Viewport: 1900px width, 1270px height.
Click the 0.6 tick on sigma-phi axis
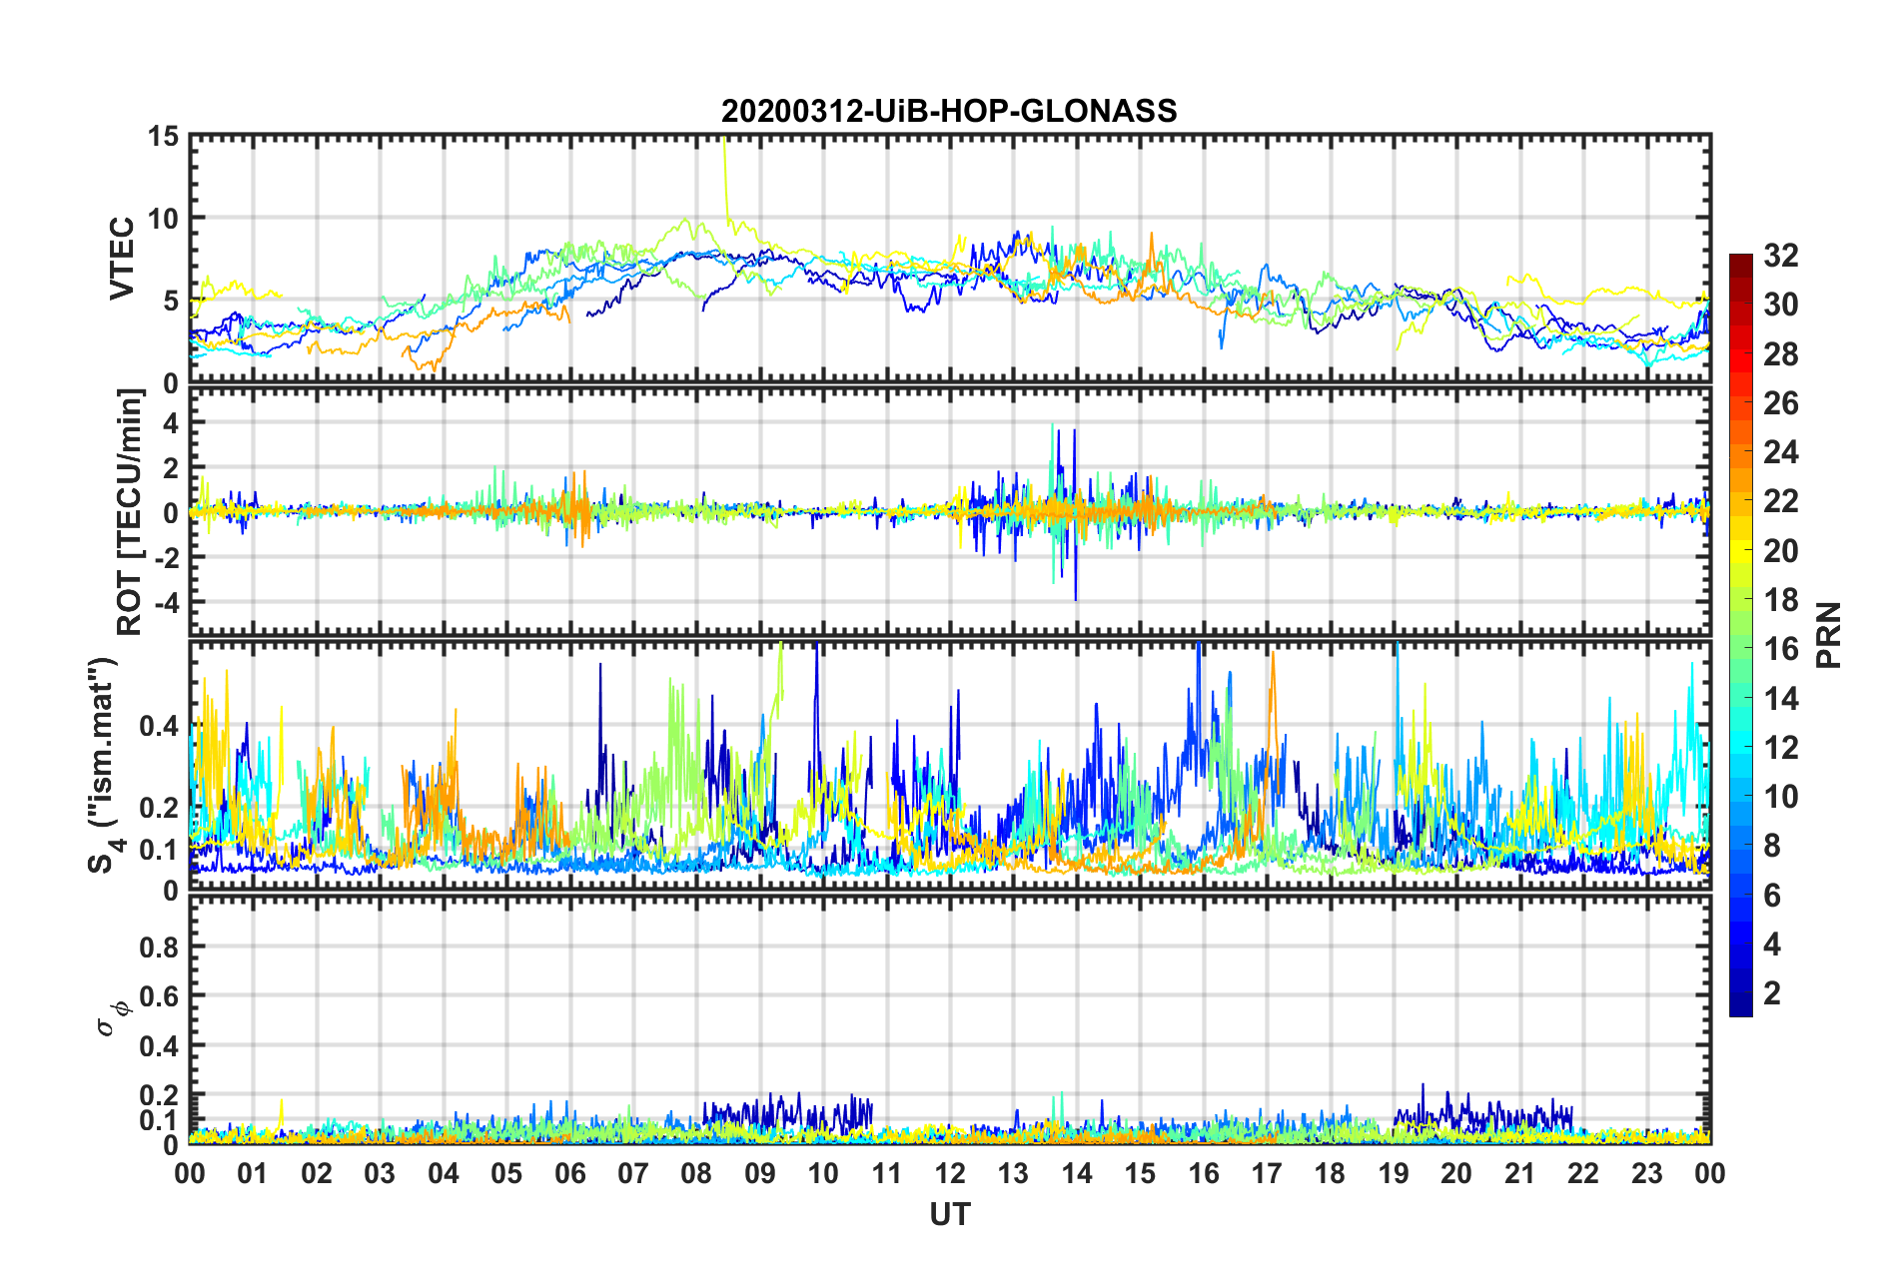pos(160,996)
